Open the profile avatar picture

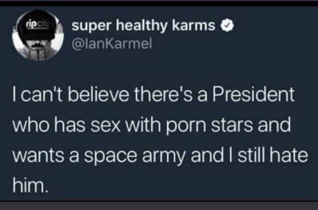click(x=38, y=38)
